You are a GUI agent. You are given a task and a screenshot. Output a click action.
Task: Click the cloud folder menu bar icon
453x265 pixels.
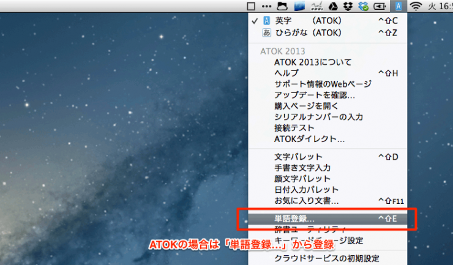[x=282, y=6]
